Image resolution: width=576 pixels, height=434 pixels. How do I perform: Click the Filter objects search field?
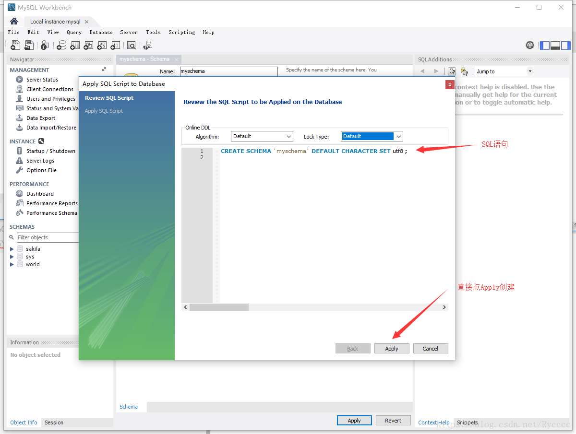[x=48, y=237]
